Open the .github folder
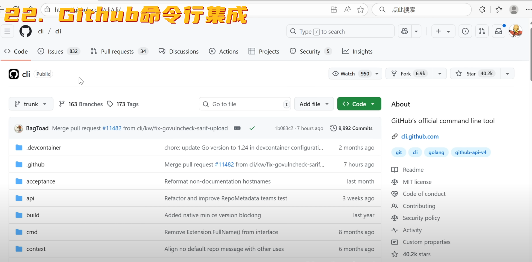 point(35,164)
